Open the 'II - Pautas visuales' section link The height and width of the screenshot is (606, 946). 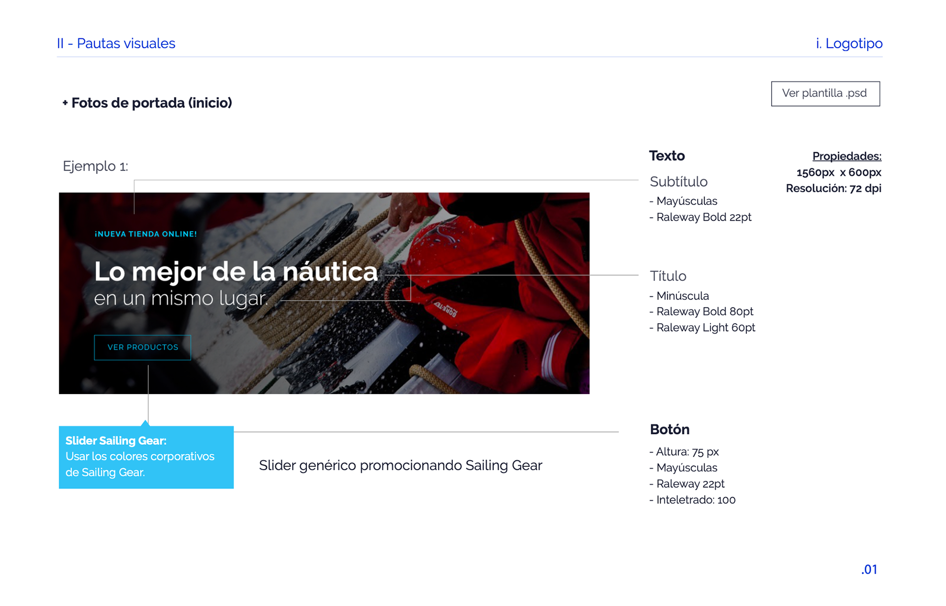pos(116,43)
